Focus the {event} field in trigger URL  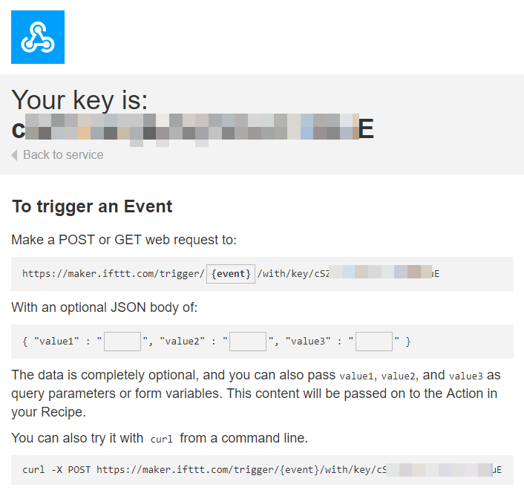click(231, 273)
